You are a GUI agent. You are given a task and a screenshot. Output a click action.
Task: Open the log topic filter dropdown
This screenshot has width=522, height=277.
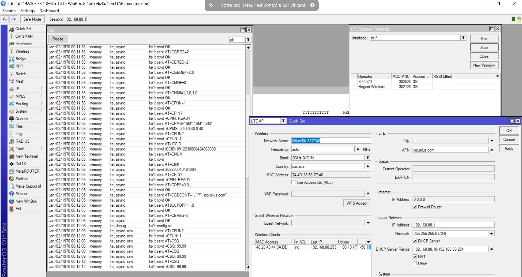coord(248,40)
